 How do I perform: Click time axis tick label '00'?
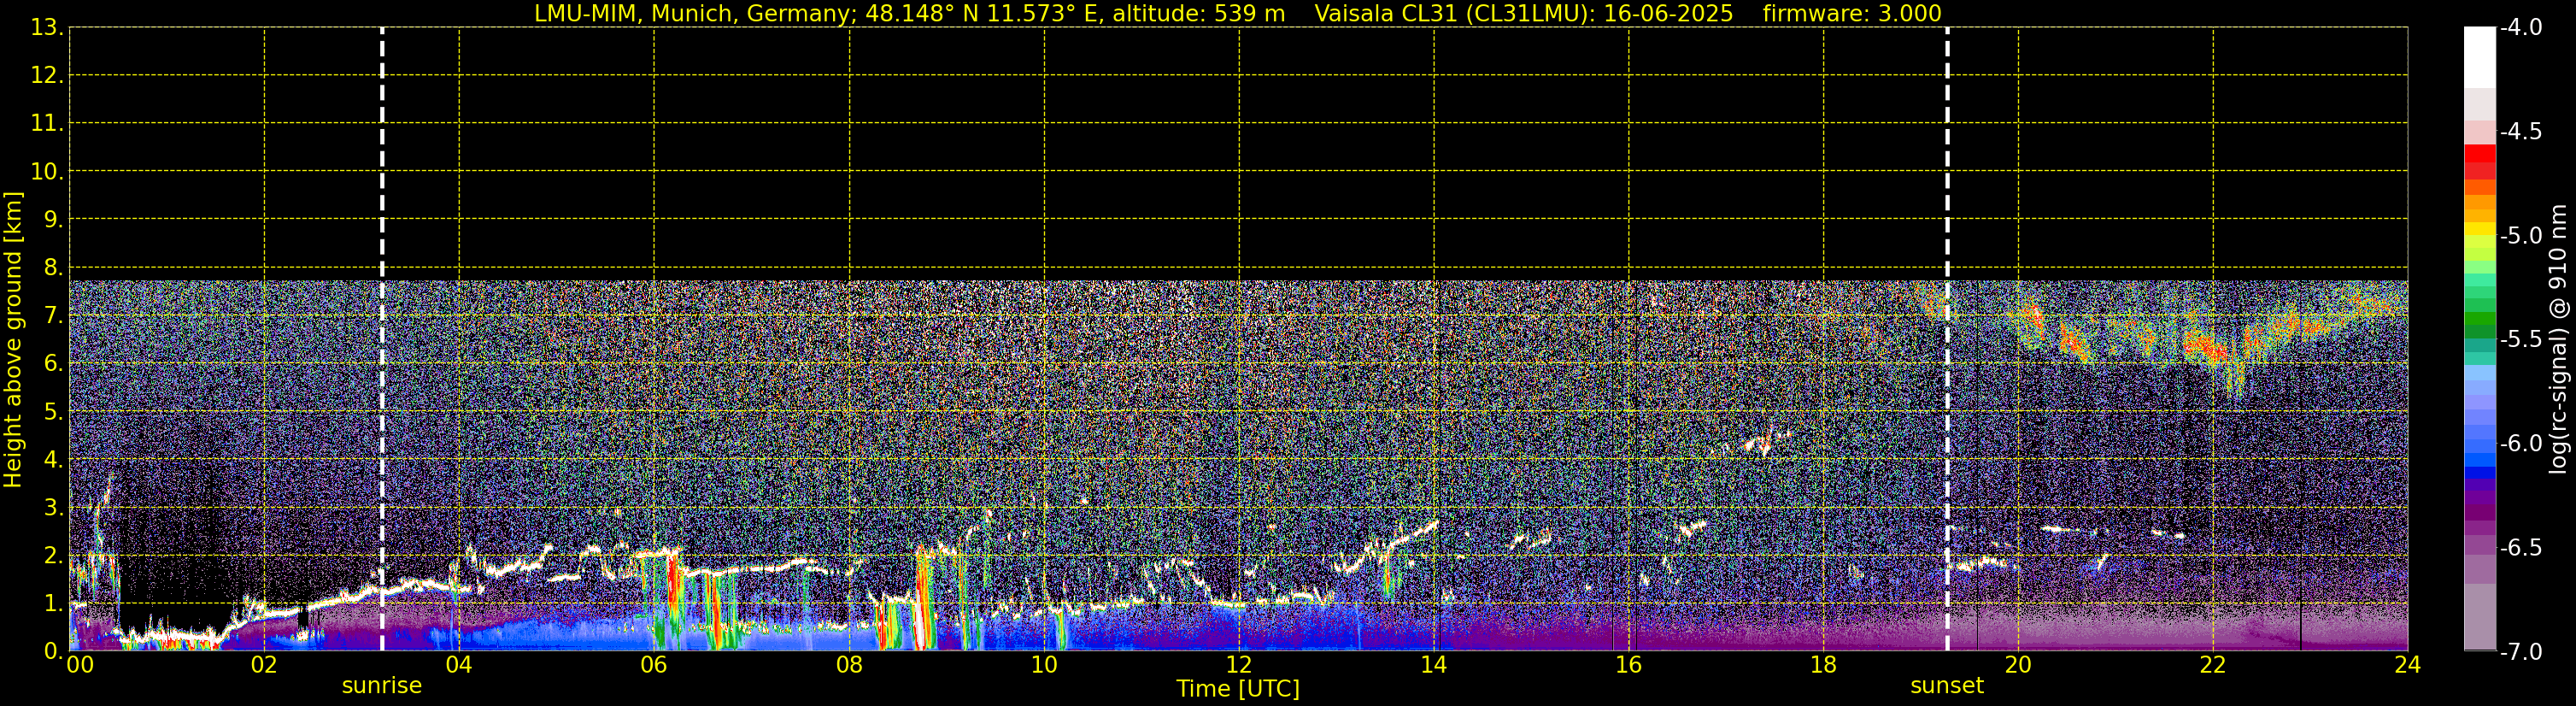(x=80, y=665)
